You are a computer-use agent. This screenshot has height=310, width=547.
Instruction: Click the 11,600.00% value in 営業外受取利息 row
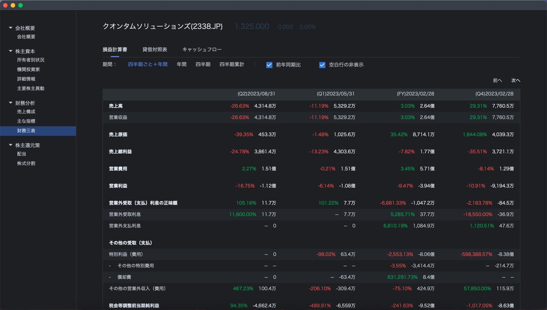coord(243,214)
